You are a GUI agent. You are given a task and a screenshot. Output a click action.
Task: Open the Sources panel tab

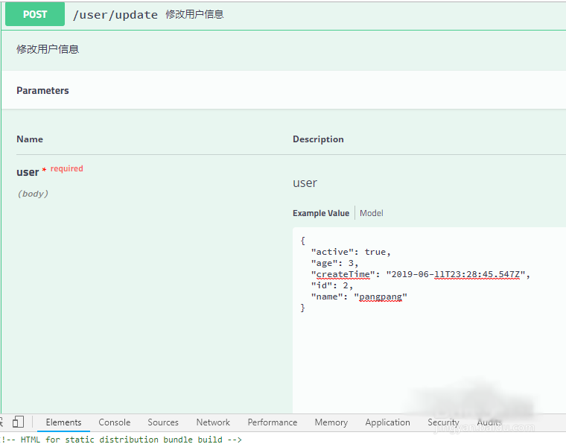click(x=163, y=422)
